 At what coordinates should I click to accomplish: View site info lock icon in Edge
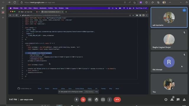(x=22, y=2)
